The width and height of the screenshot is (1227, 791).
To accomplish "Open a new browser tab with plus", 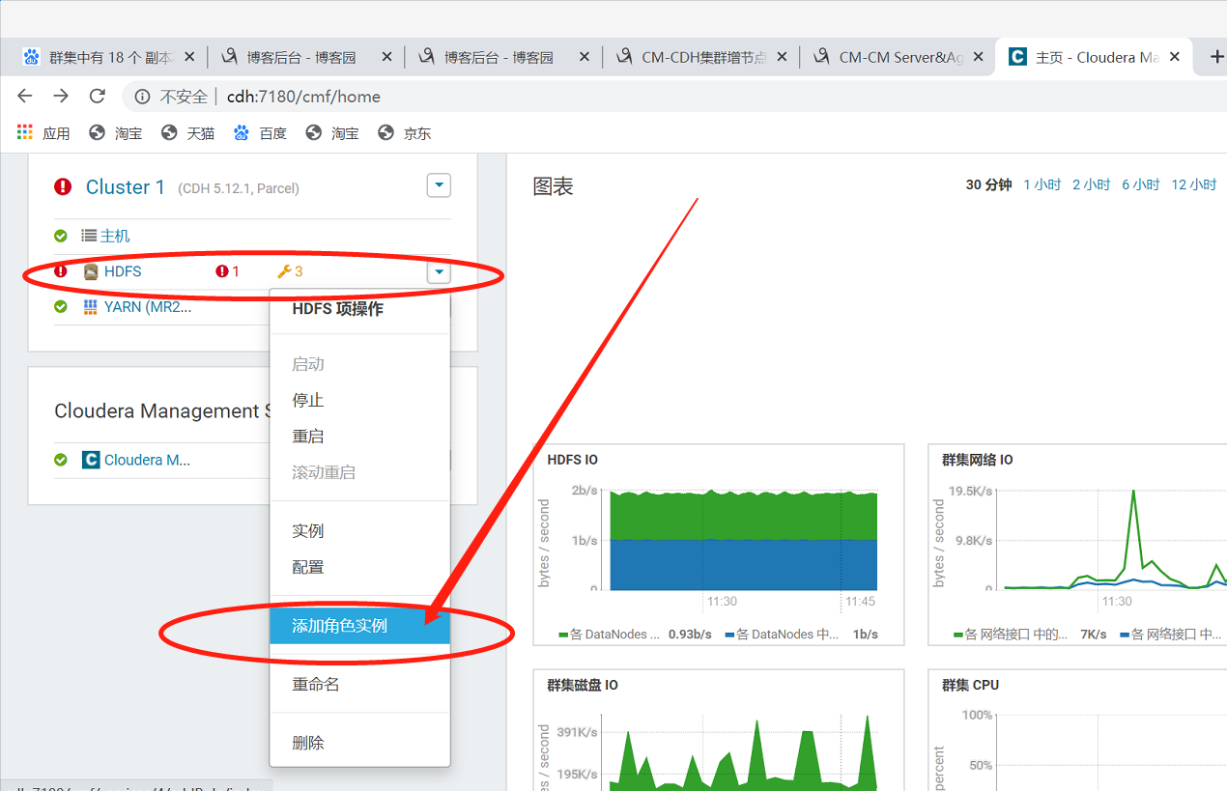I will click(x=1216, y=57).
